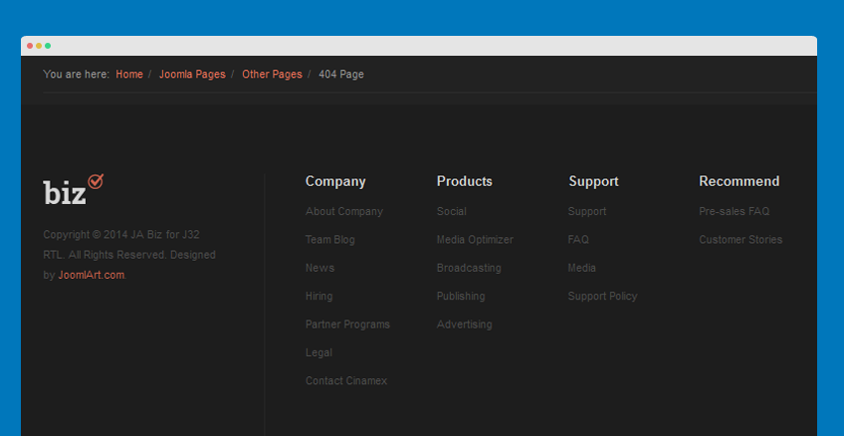Viewport: 844px width, 436px height.
Task: Open About Company link
Action: [x=344, y=212]
